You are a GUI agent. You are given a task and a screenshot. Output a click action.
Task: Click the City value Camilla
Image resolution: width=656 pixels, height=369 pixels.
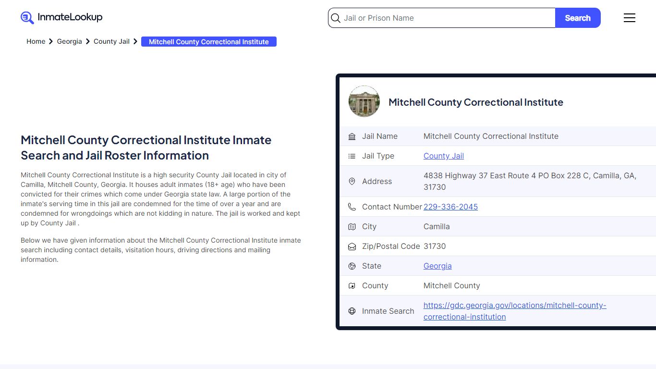tap(437, 226)
